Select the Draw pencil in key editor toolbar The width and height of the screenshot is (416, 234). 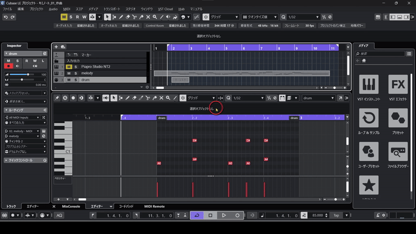point(127,98)
